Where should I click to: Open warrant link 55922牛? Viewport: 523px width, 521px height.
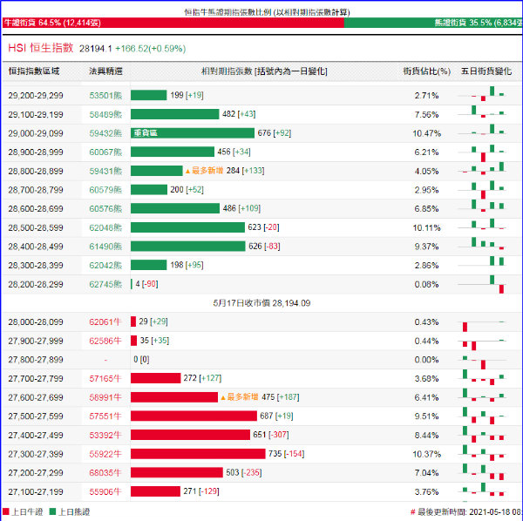tap(105, 454)
